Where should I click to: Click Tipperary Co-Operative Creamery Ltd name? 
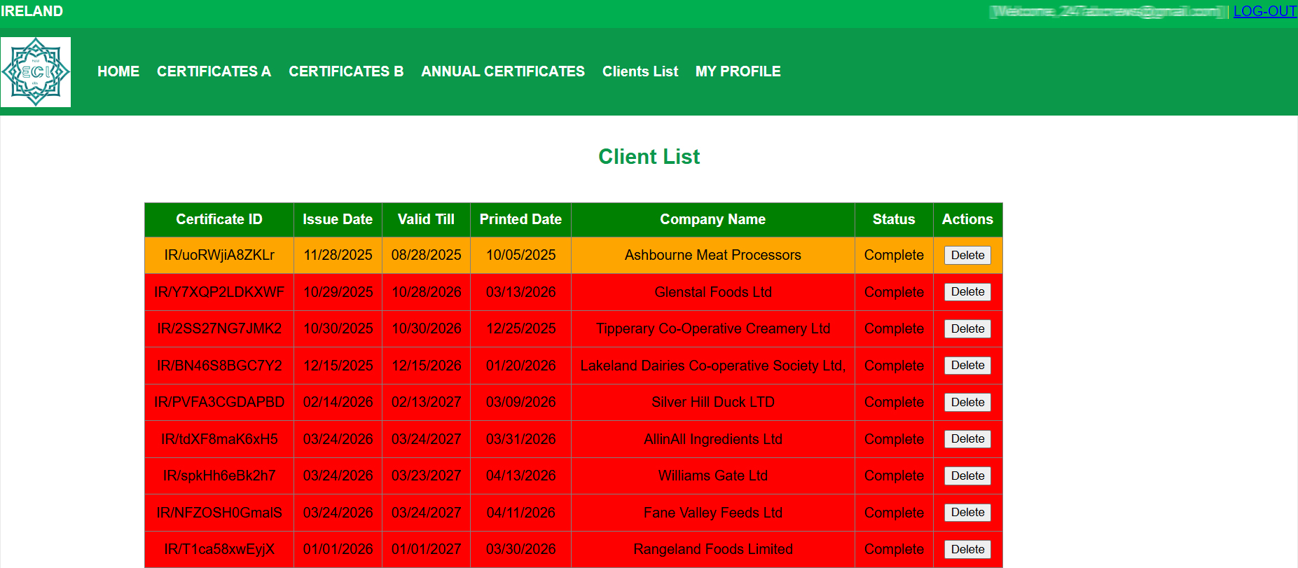click(712, 328)
